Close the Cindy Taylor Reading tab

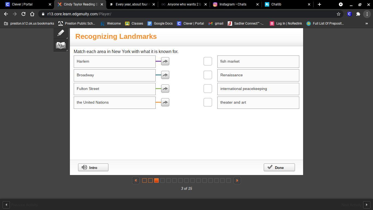pyautogui.click(x=102, y=4)
